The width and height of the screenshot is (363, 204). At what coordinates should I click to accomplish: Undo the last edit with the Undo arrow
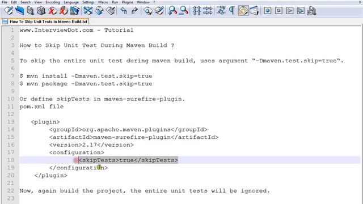pyautogui.click(x=124, y=11)
